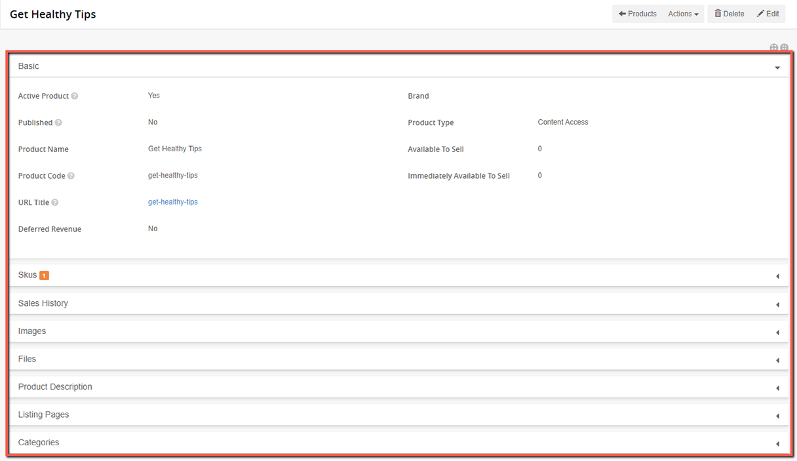The height and width of the screenshot is (461, 797).
Task: Click the Product Code value get-healthy-tips
Action: pyautogui.click(x=173, y=175)
